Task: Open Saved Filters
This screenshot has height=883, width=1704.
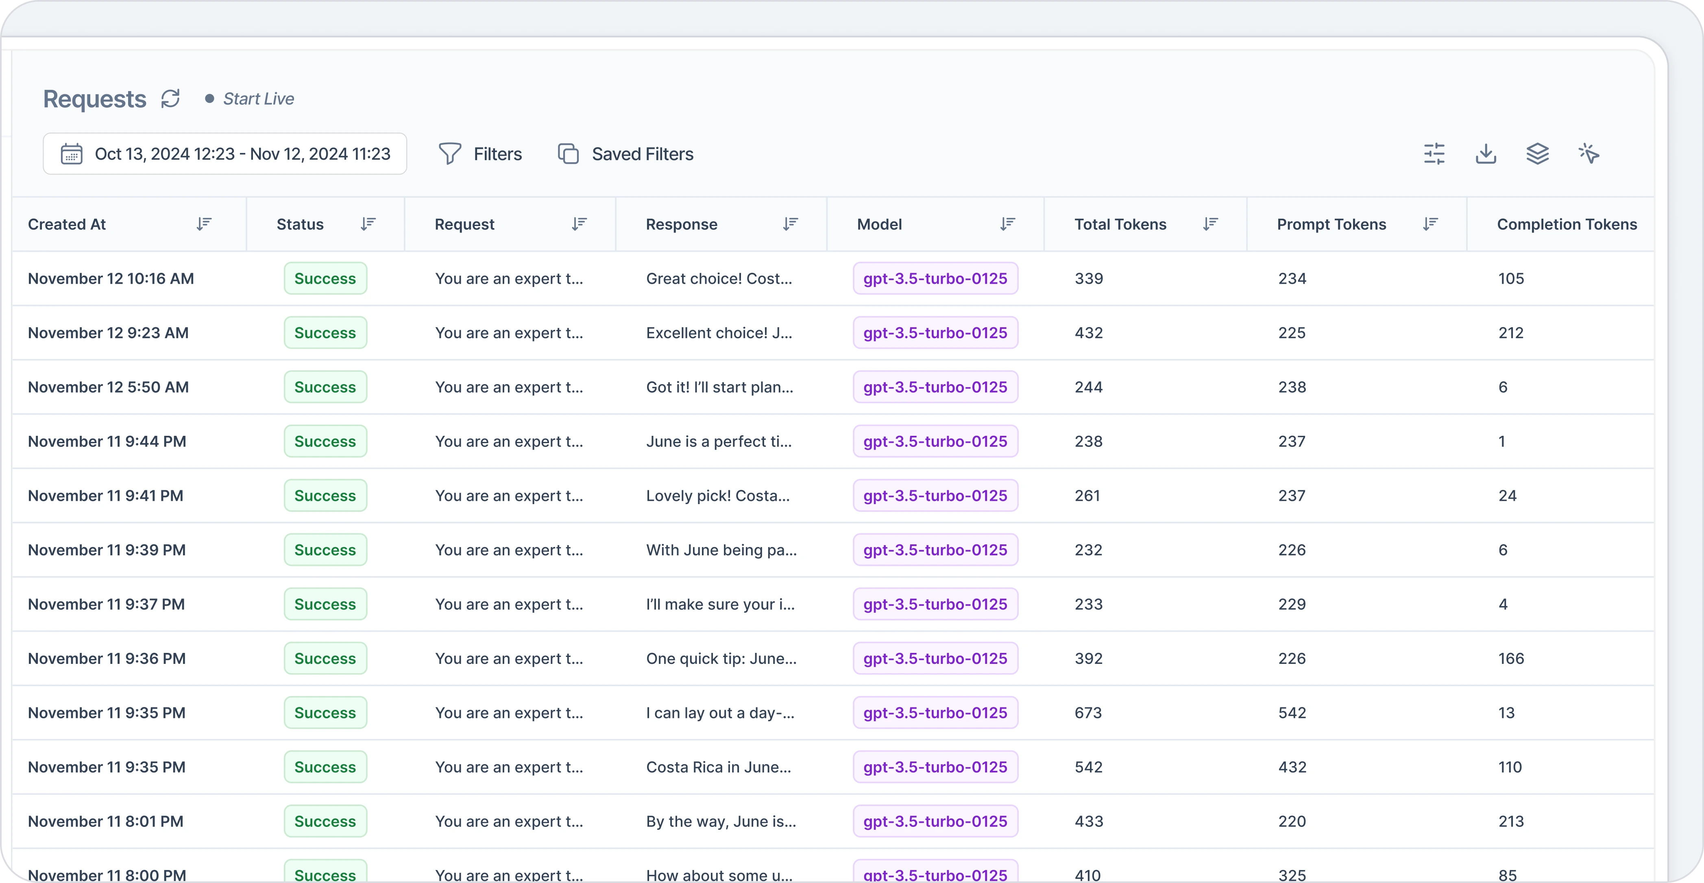Action: (626, 153)
